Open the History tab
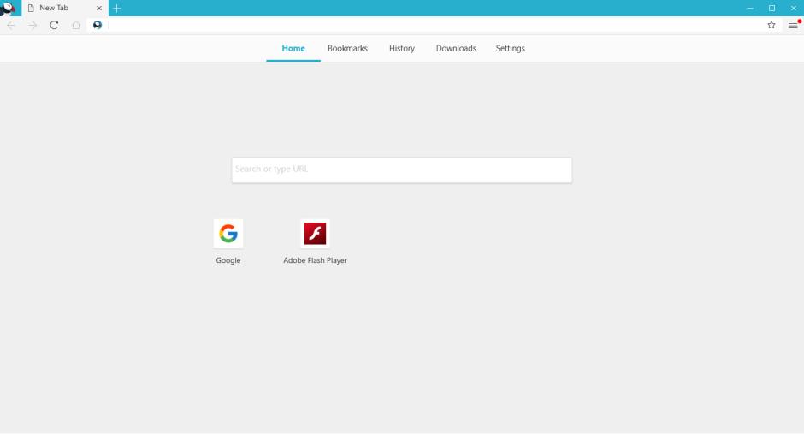804x434 pixels. (x=402, y=48)
